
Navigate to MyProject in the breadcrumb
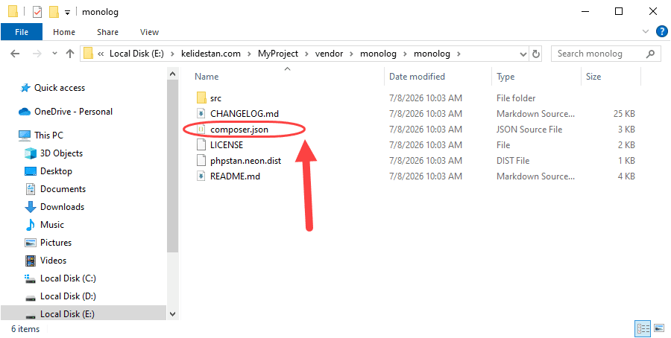pos(278,54)
